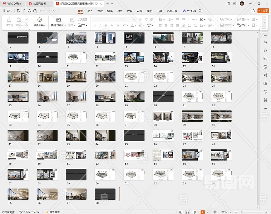
Task: Select slide thumbnail number 68
Action: point(105,194)
